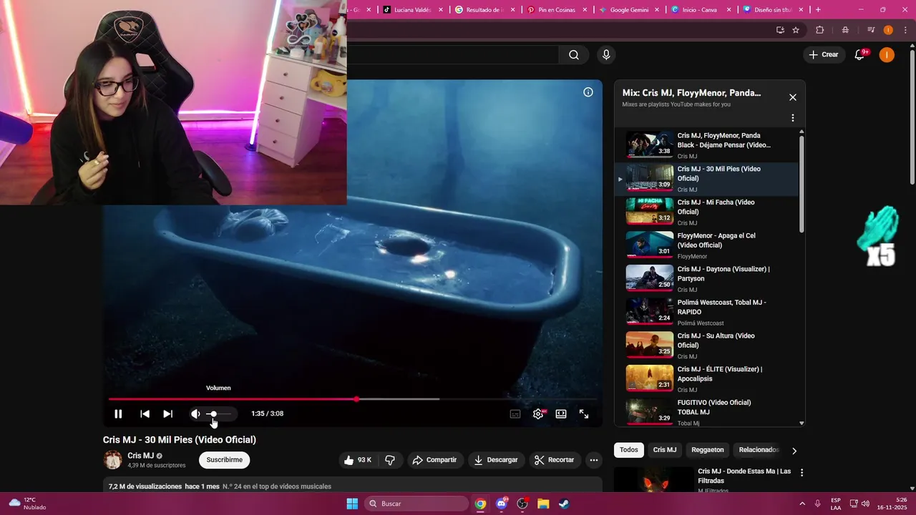Switch to the Inicio - Canva tab

pyautogui.click(x=701, y=10)
